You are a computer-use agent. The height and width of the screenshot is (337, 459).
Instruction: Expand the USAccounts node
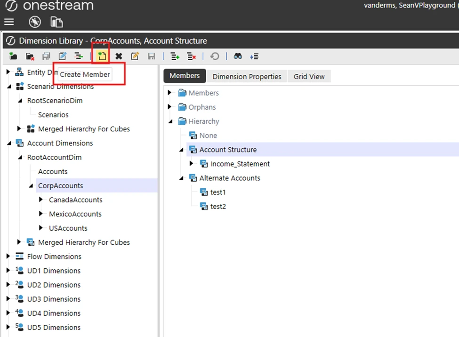(x=40, y=227)
